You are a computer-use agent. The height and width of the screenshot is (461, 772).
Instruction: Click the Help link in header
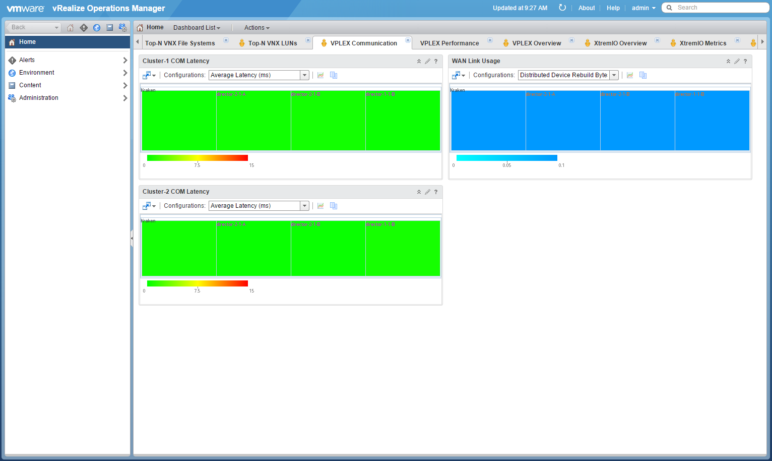coord(613,8)
